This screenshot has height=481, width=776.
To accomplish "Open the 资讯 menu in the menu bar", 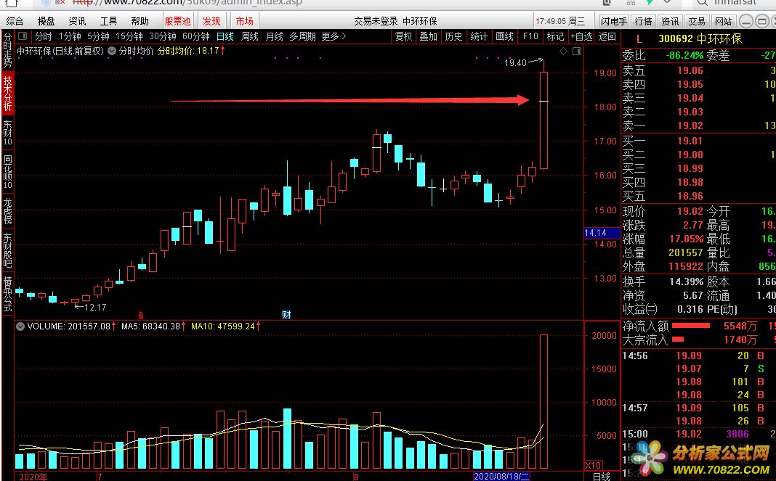I will coord(77,21).
